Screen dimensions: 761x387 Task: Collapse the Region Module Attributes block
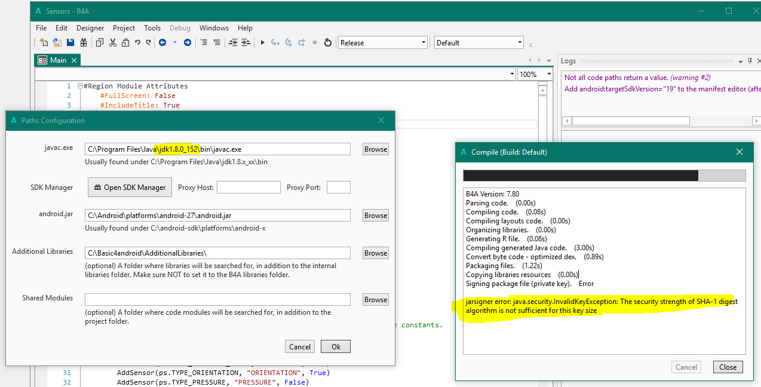click(x=80, y=86)
